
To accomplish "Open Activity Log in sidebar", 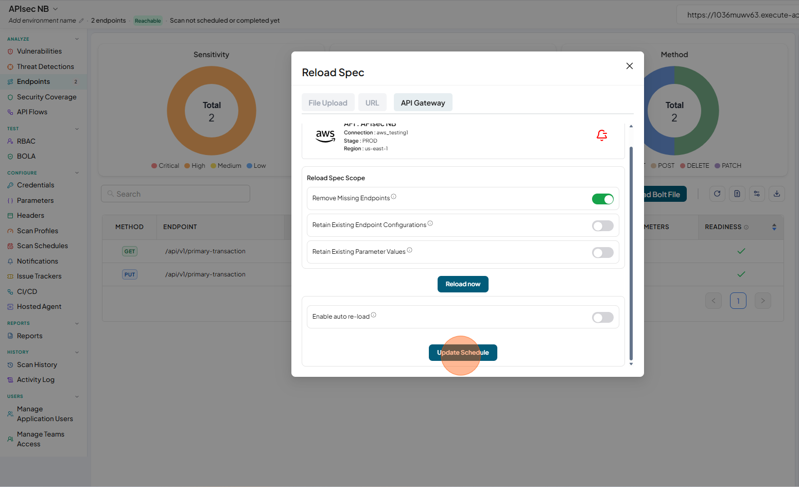I will pos(36,380).
